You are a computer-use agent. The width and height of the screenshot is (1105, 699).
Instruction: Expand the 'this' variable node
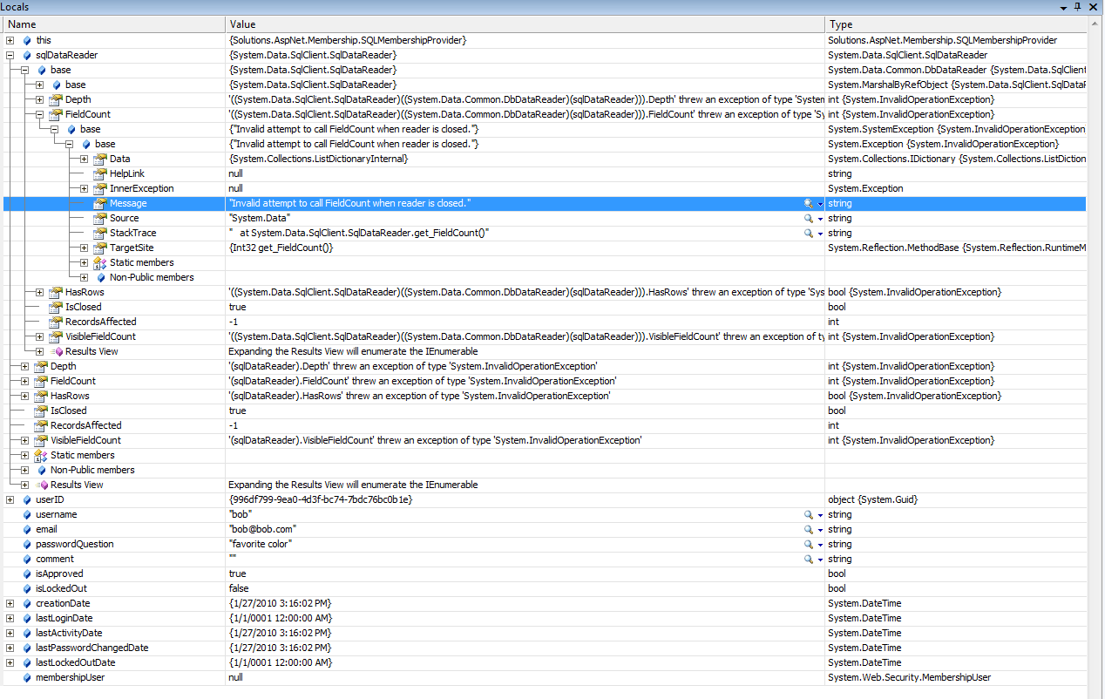click(10, 40)
